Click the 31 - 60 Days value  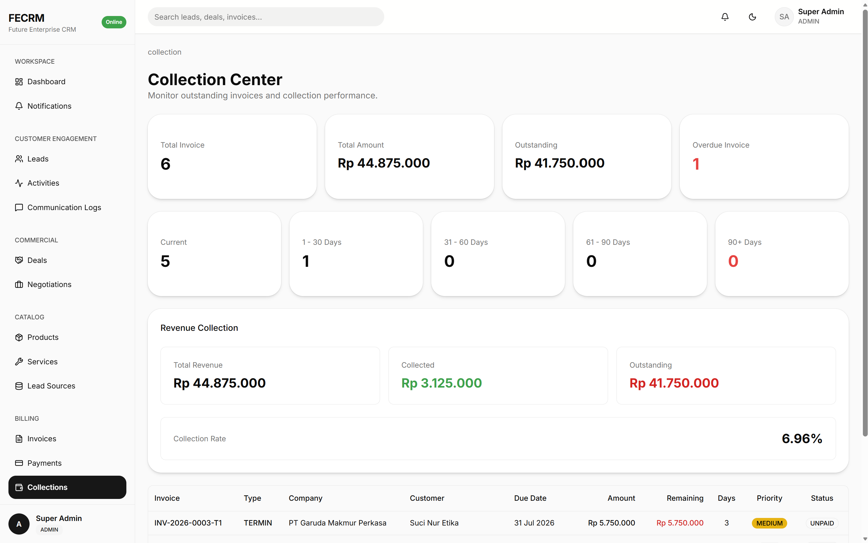tap(449, 261)
